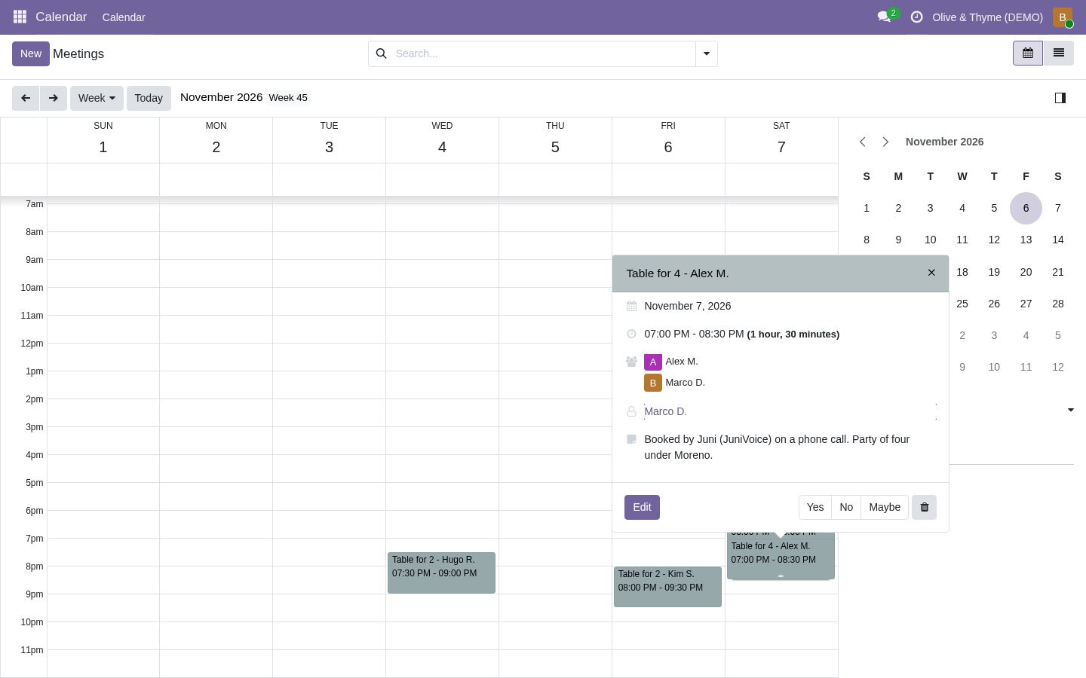
Task: Show previous month in mini calendar
Action: 863,142
